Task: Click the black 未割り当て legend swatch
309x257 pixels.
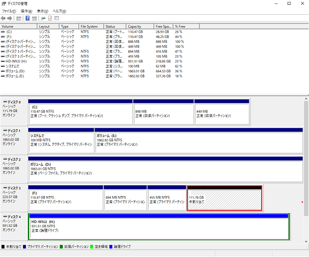Action: tap(3, 247)
